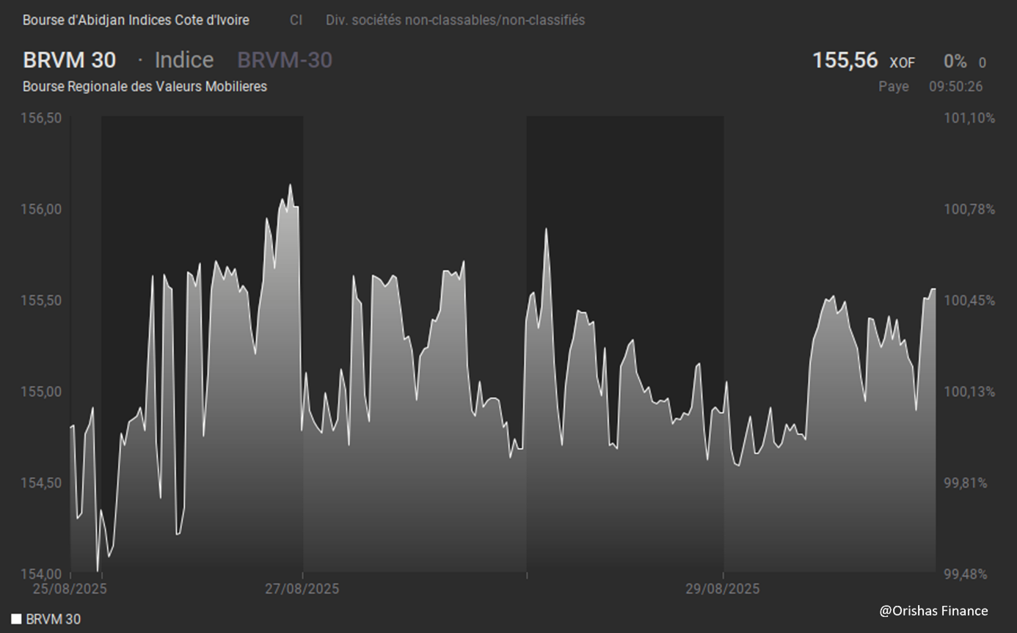Open Div. sociétés non-classables/non-classifiés sector
Image resolution: width=1017 pixels, height=633 pixels.
pyautogui.click(x=455, y=21)
